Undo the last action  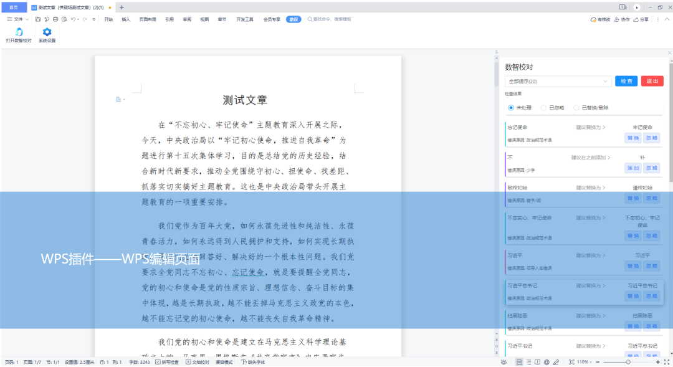pyautogui.click(x=73, y=19)
